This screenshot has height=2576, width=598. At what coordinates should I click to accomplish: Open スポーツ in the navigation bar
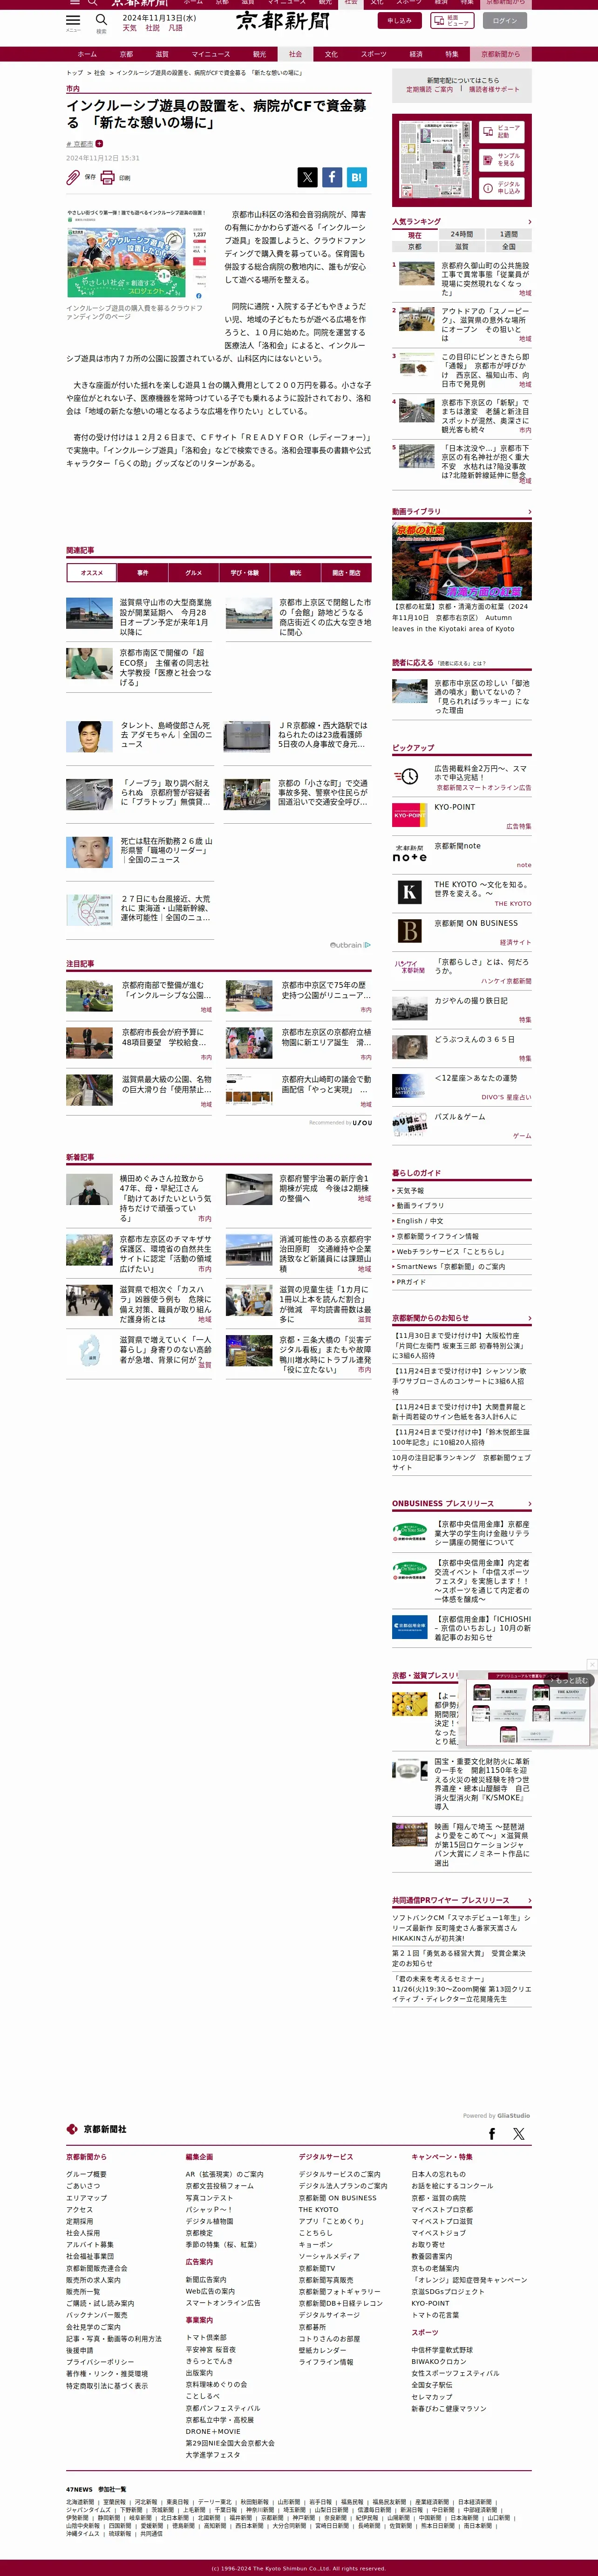coord(374,54)
